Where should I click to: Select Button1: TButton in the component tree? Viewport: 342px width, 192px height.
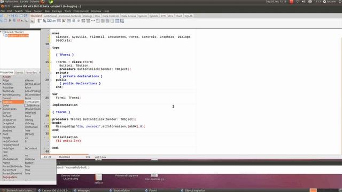18,36
